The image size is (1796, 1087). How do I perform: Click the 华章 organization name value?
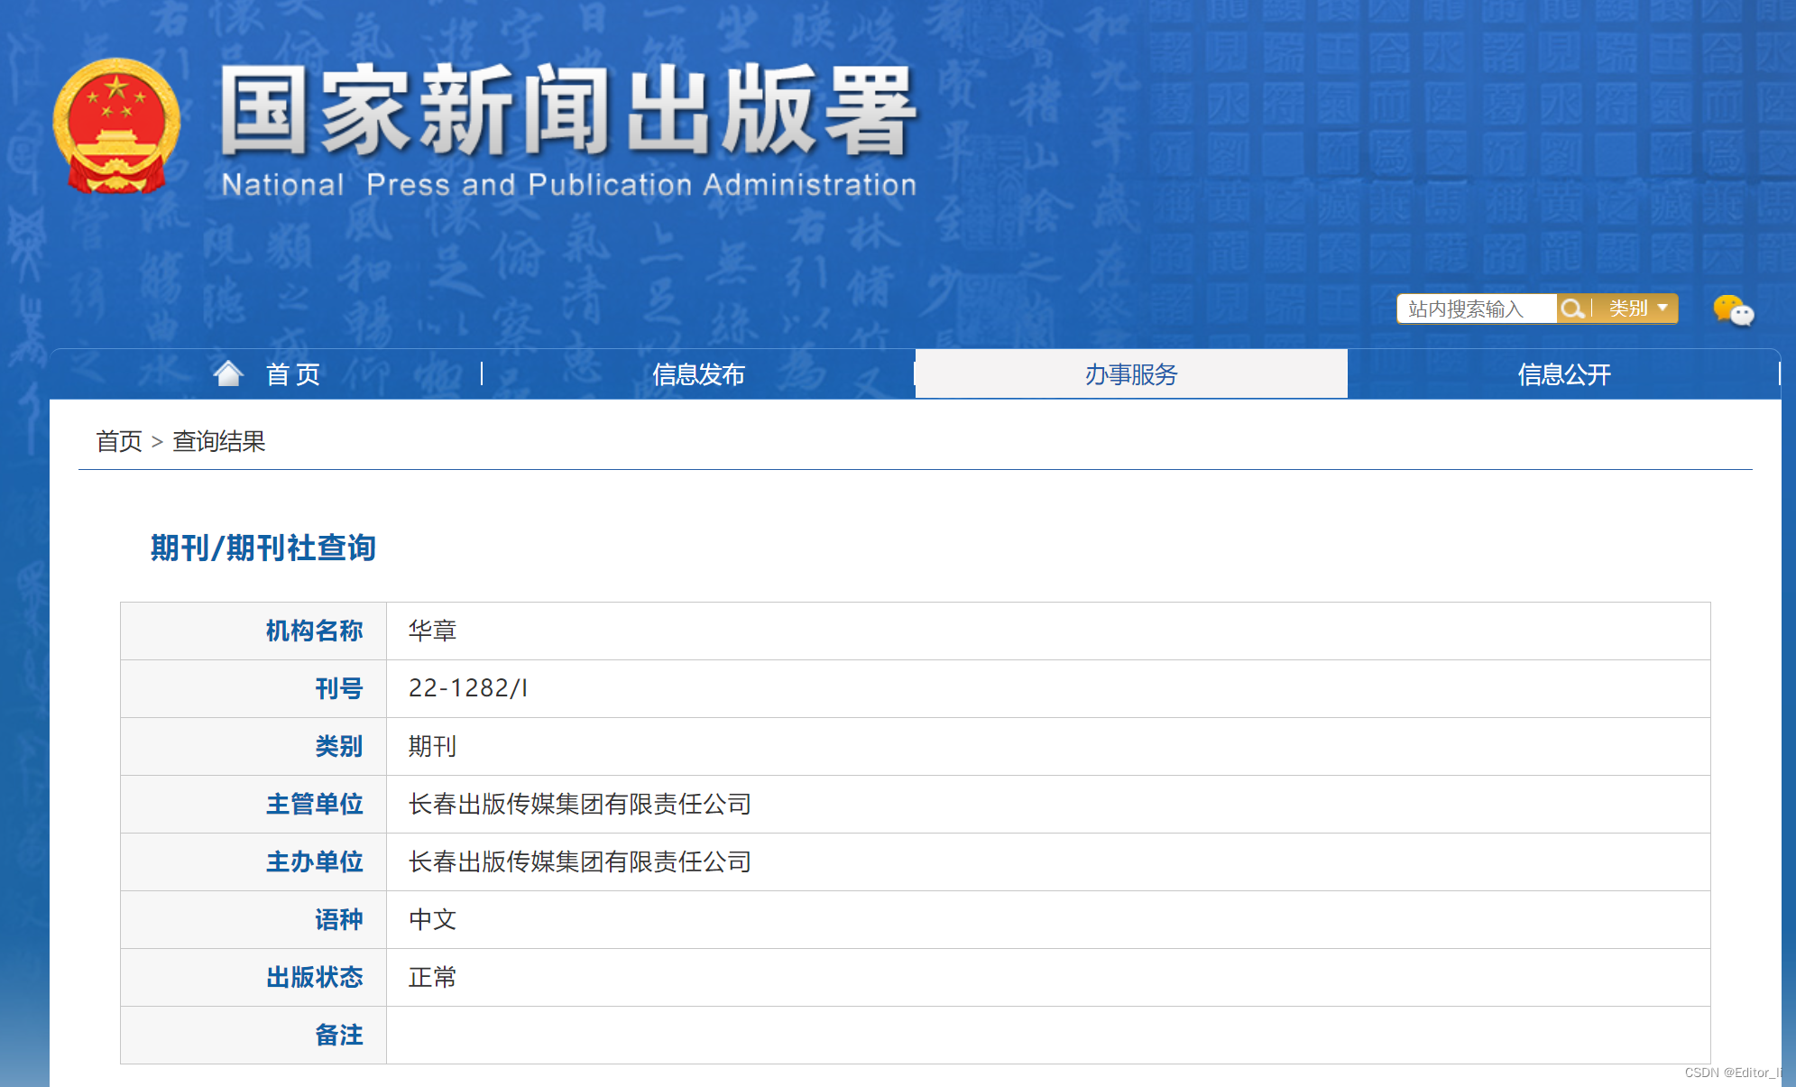[x=432, y=631]
